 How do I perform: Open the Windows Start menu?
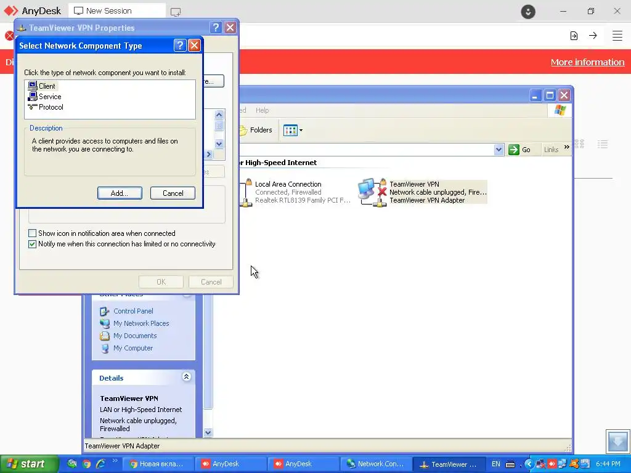tap(29, 464)
